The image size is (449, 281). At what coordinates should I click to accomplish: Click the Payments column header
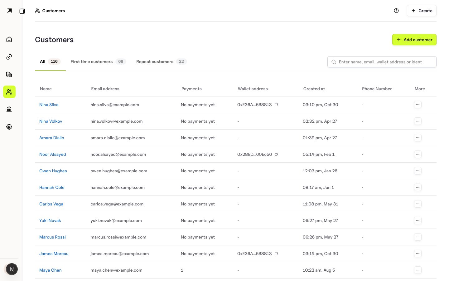pos(191,89)
